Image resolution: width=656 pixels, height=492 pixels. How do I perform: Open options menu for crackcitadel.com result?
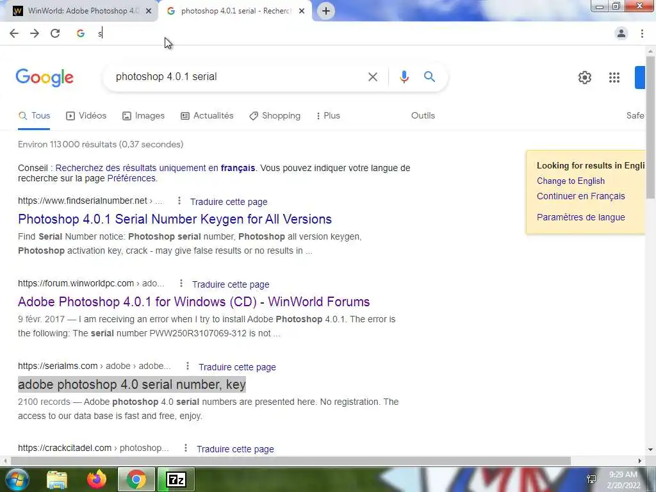click(186, 448)
